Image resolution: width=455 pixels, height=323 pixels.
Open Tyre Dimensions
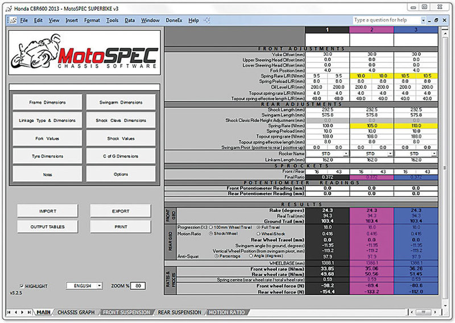47,156
